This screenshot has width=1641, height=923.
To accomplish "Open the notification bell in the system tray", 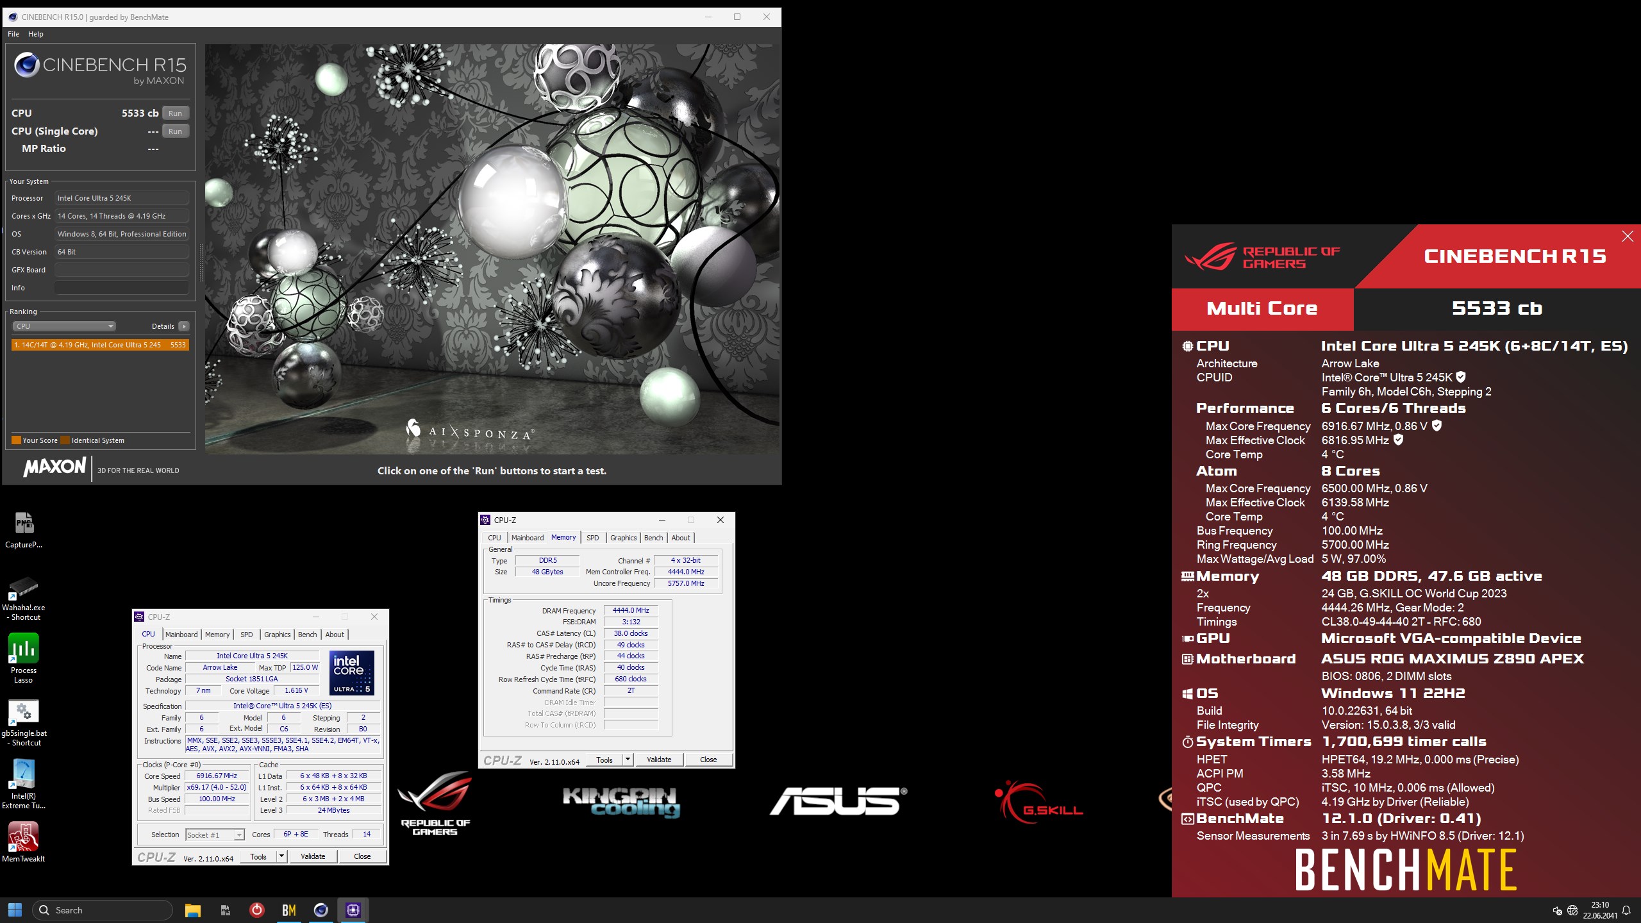I will click(x=1626, y=910).
